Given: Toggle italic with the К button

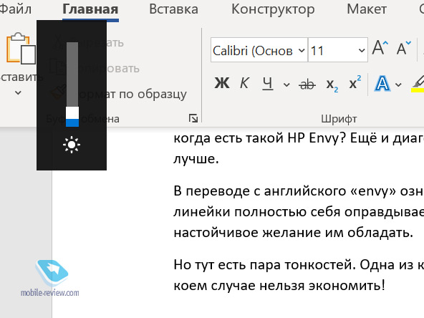Looking at the screenshot, I should tap(244, 83).
